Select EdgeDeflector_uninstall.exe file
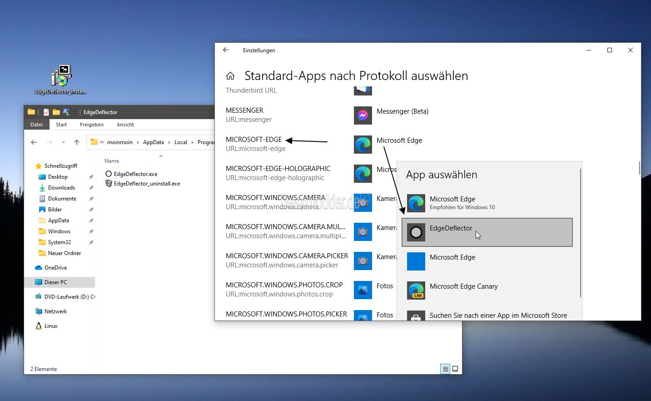 click(143, 184)
